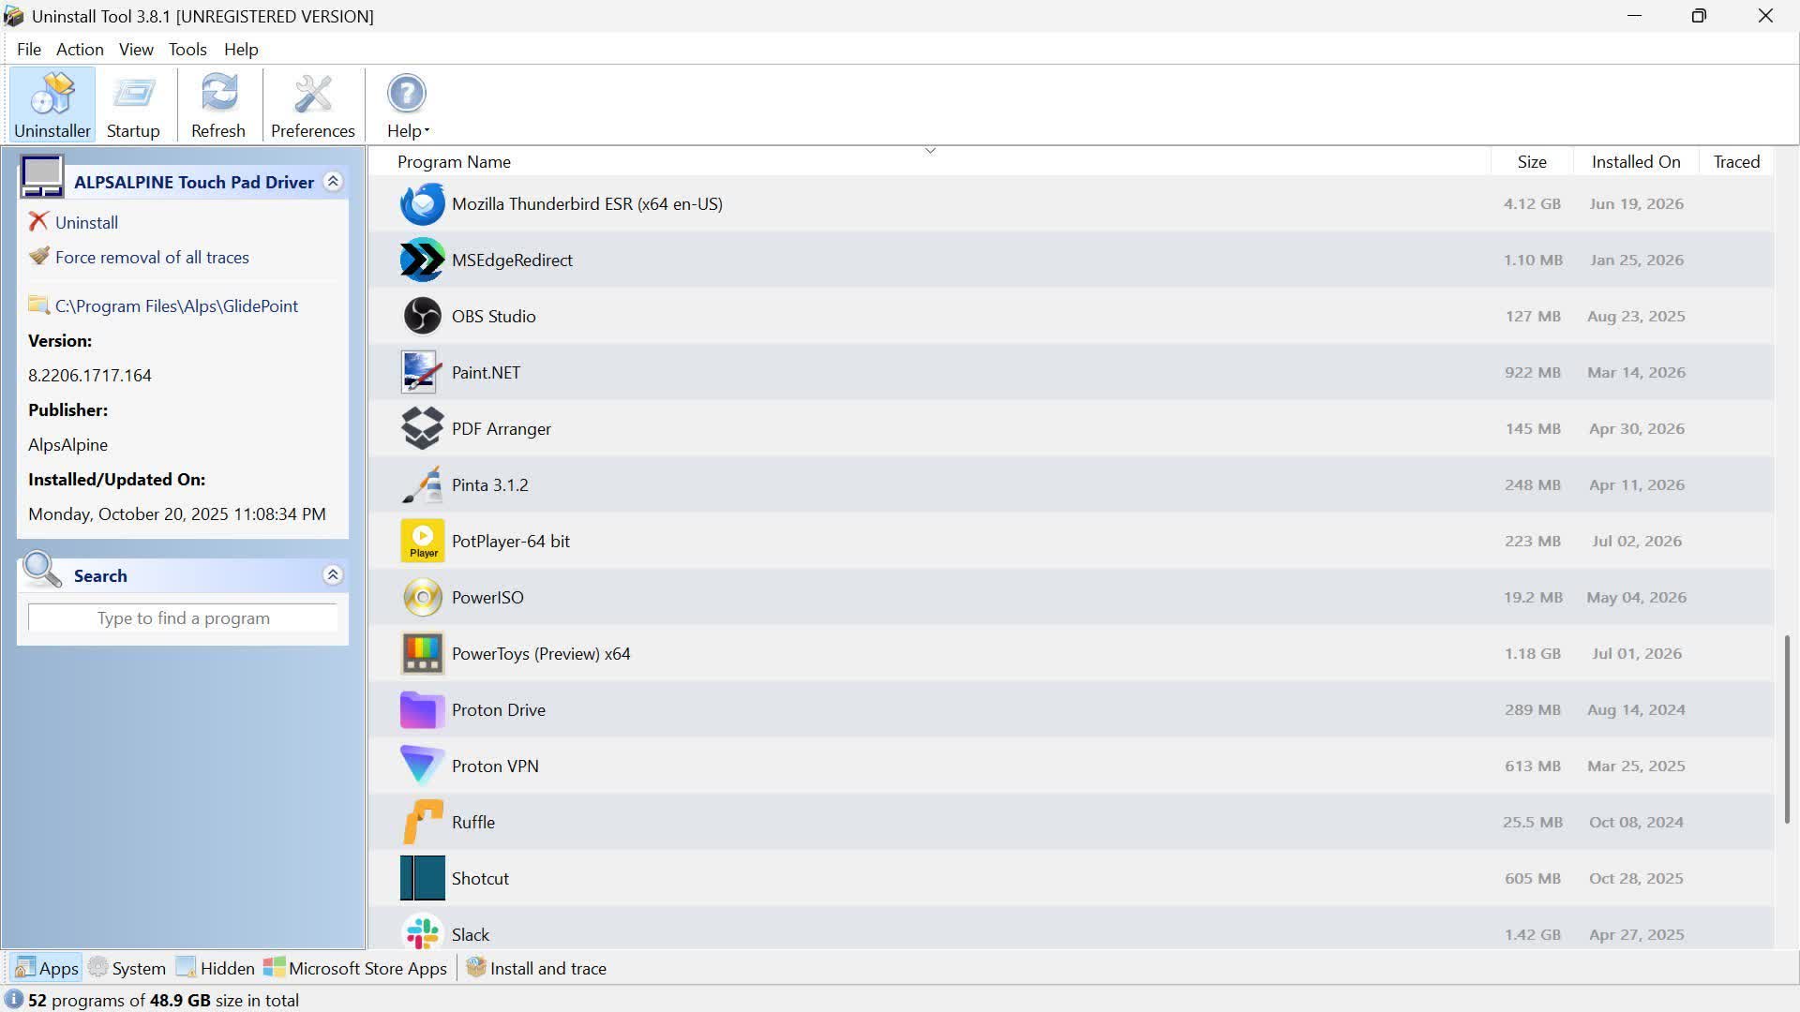The height and width of the screenshot is (1012, 1800).
Task: Click the 'PotPlayer-64 bit' program name
Action: coord(511,541)
